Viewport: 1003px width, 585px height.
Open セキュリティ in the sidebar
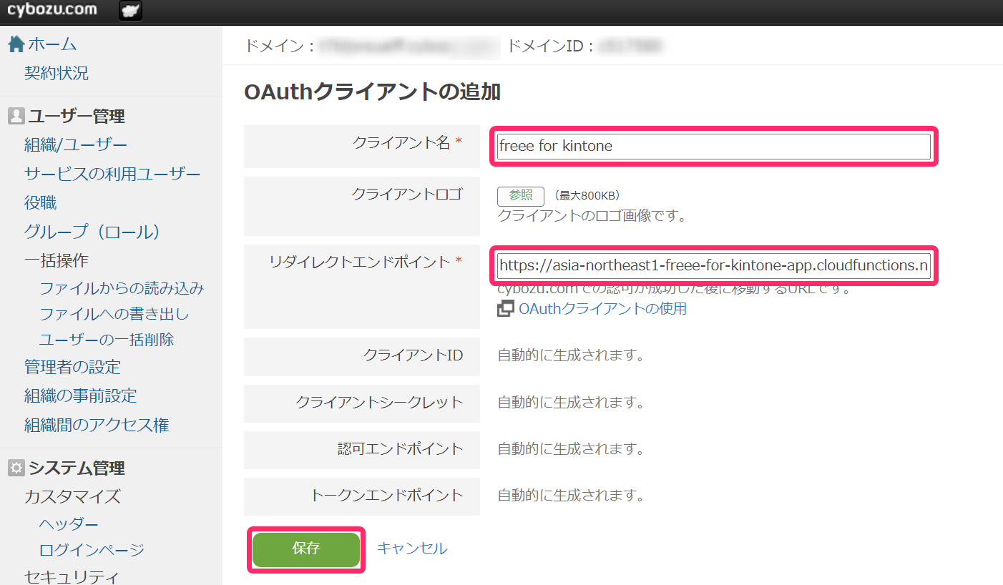pyautogui.click(x=72, y=577)
